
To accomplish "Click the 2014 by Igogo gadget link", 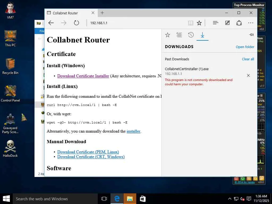I will (x=245, y=182).
